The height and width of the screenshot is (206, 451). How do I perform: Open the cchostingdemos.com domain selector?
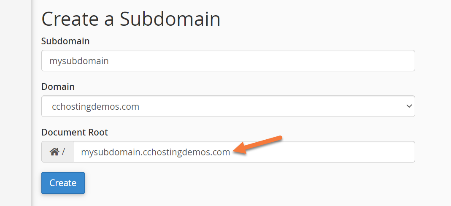(228, 106)
